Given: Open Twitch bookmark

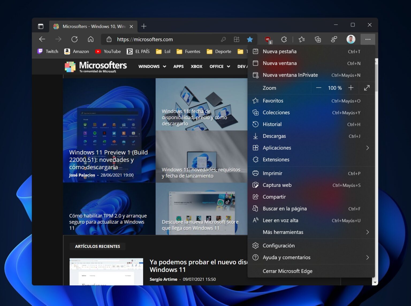Looking at the screenshot, I should click(48, 51).
